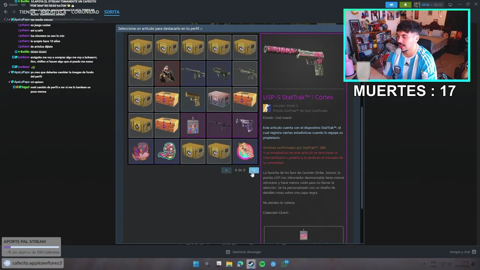Pick the gold pistol skin item

(x=193, y=99)
